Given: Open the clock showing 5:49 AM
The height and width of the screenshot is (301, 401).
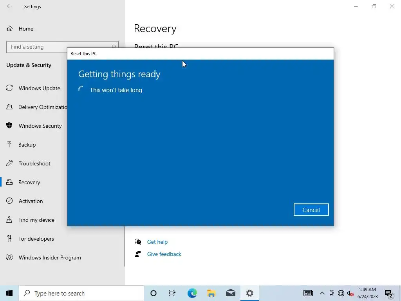Looking at the screenshot, I should click(367, 293).
